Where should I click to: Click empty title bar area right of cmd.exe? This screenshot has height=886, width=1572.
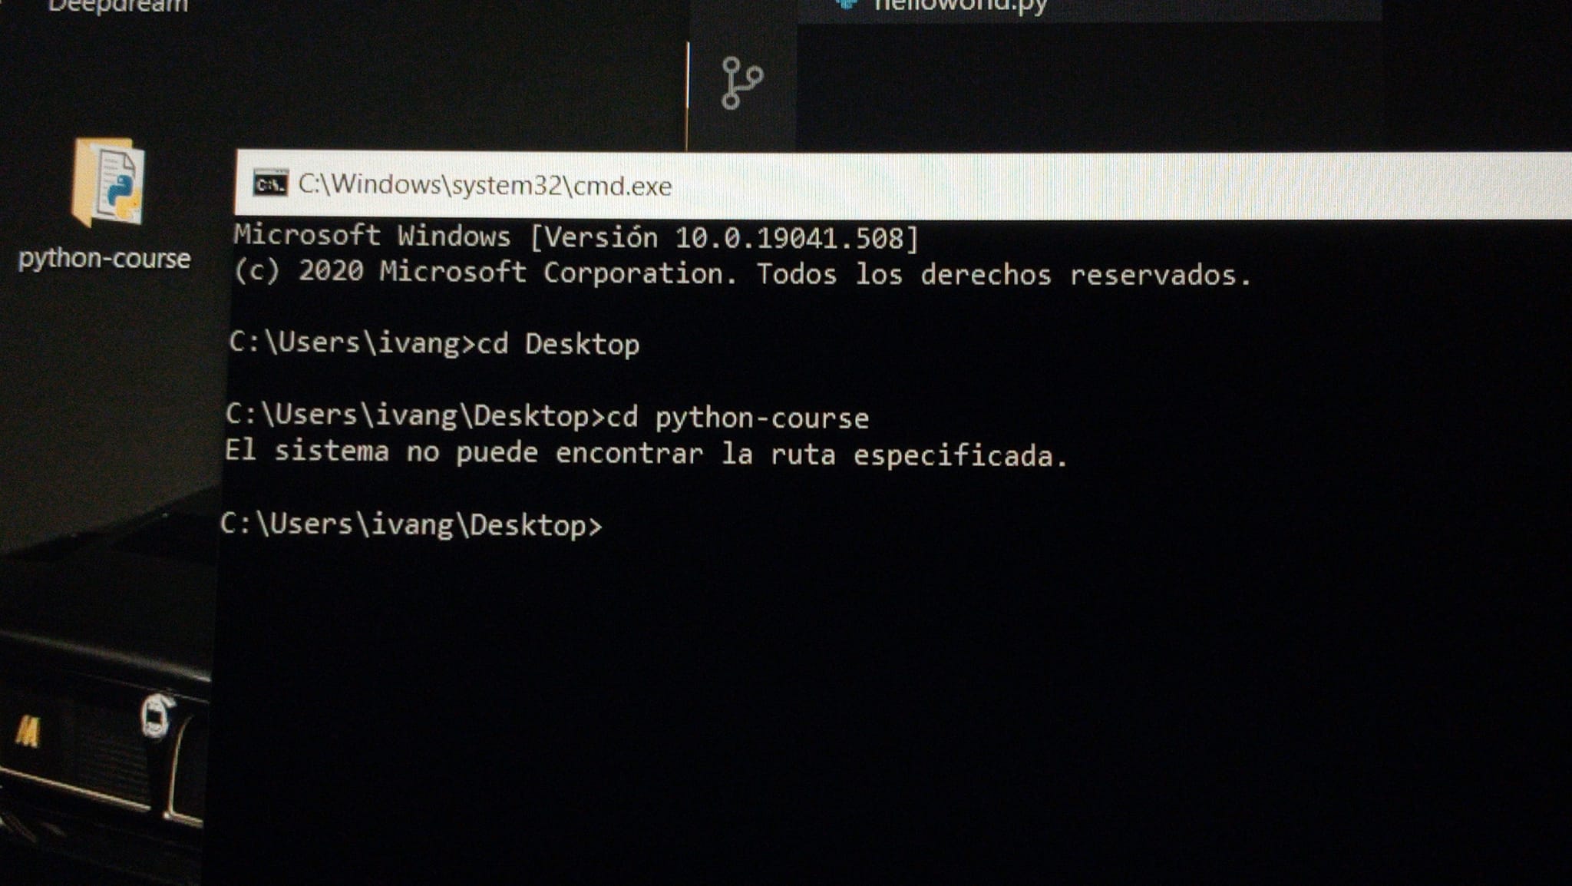1075,186
